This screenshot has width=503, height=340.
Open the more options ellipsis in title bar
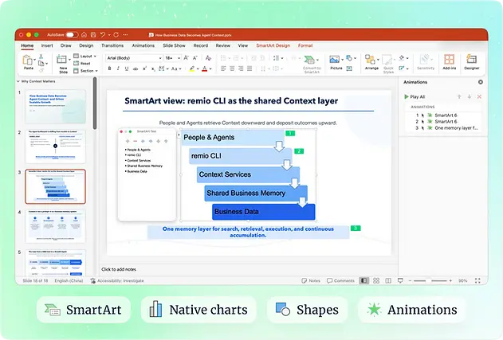point(125,34)
